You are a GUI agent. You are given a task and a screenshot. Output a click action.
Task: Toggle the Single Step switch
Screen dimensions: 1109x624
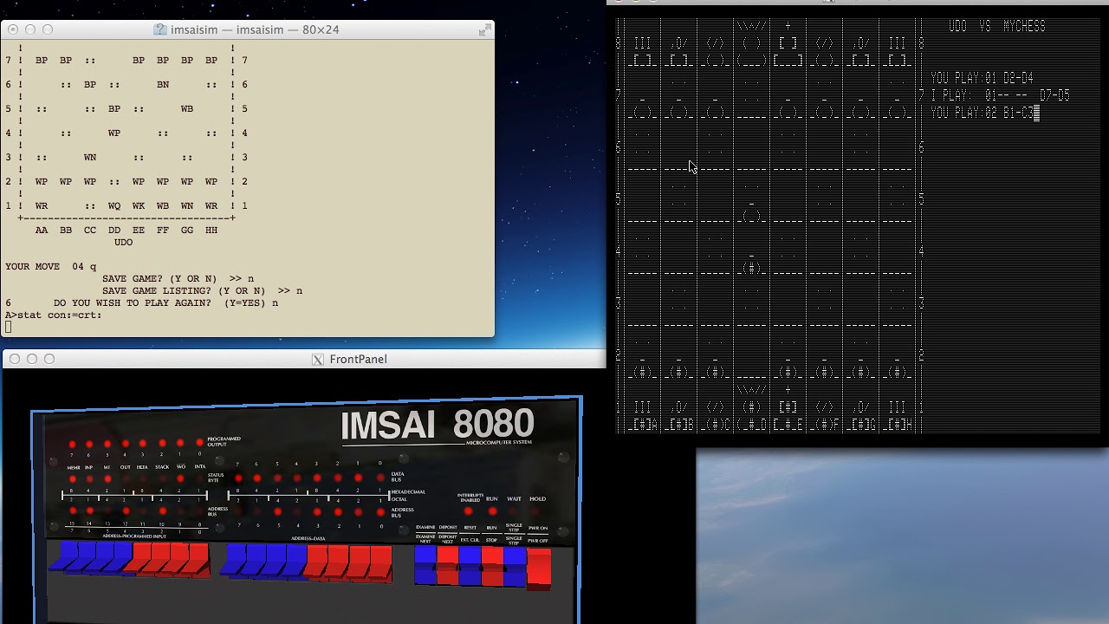(x=514, y=567)
